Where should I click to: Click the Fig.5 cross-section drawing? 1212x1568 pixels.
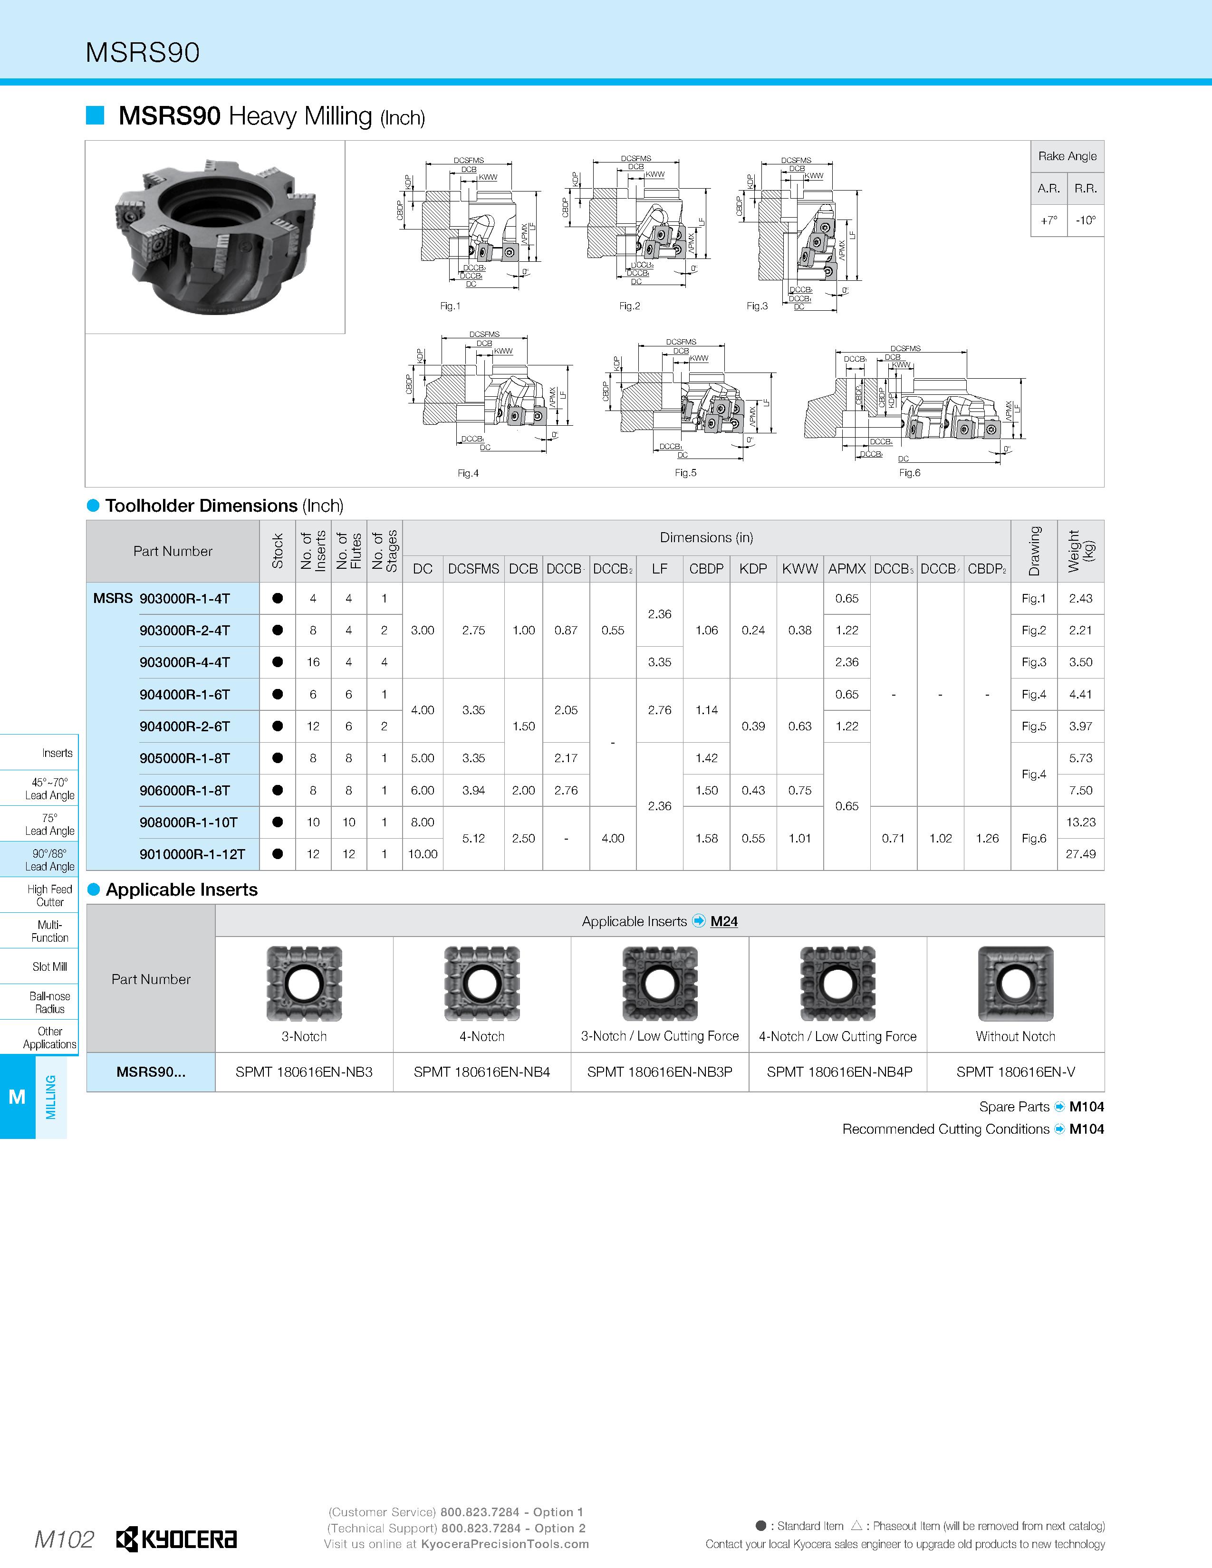[x=689, y=400]
